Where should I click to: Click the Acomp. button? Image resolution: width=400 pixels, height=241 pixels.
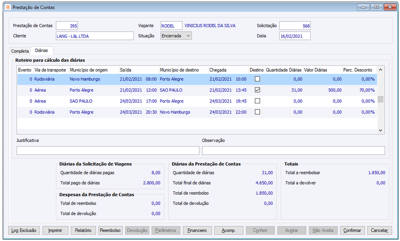[229, 230]
